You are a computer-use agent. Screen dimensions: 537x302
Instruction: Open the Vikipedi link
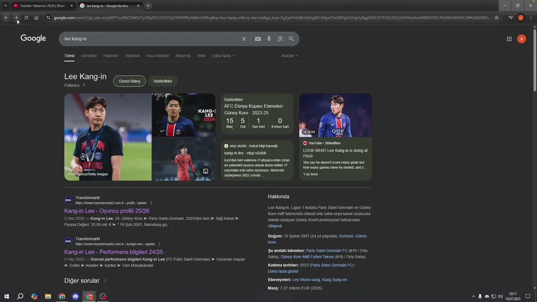coord(275,226)
